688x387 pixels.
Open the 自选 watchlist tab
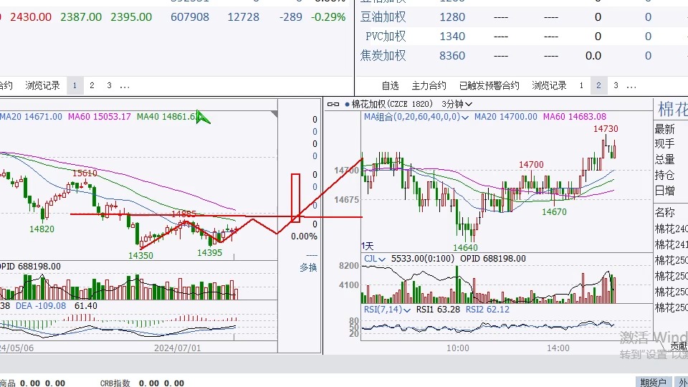tap(390, 85)
